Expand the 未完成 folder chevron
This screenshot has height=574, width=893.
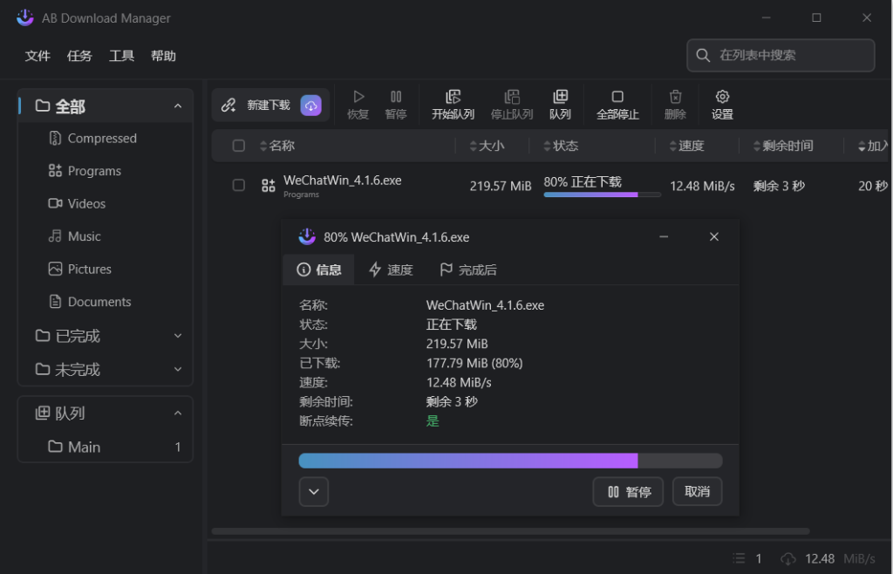(178, 370)
